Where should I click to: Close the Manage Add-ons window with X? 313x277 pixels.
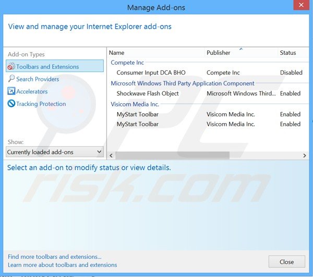pos(301,5)
